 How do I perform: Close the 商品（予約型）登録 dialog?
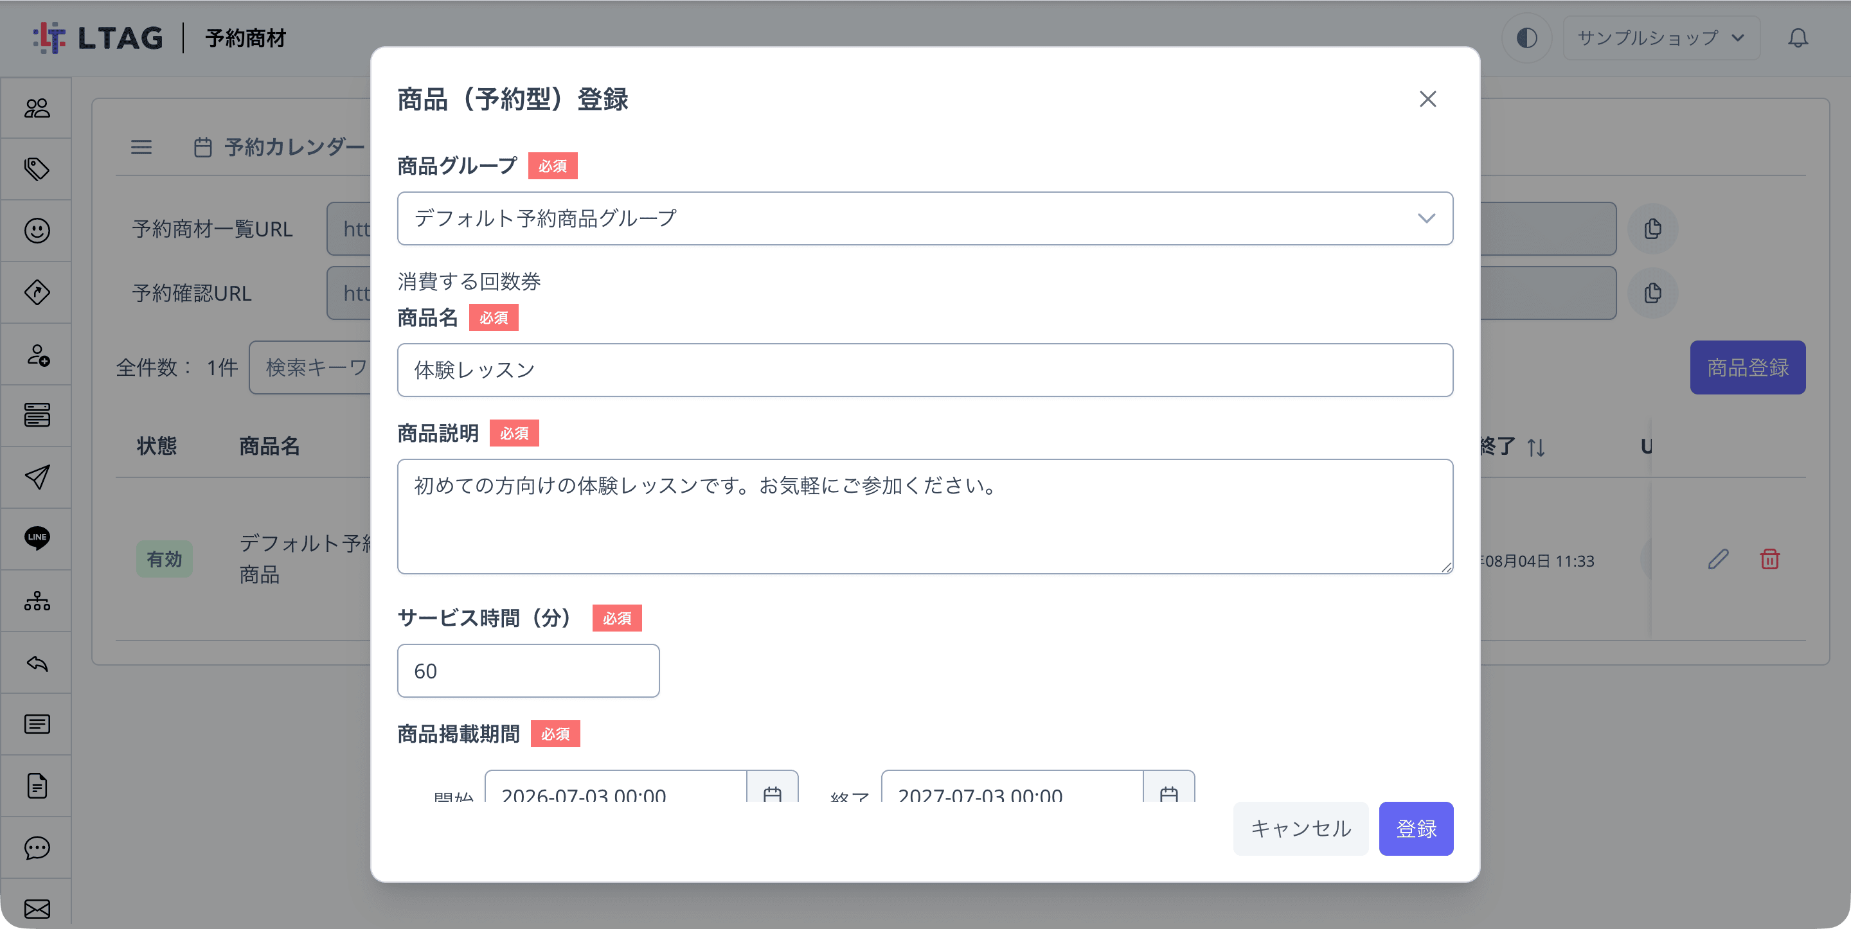point(1427,99)
